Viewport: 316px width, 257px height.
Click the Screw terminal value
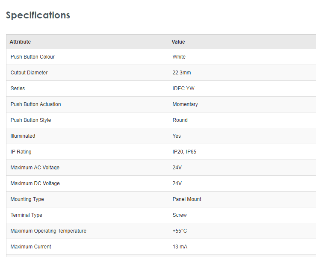[180, 215]
